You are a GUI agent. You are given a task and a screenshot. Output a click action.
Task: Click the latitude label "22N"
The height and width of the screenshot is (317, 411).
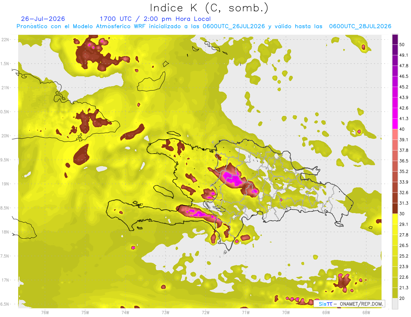5,40
